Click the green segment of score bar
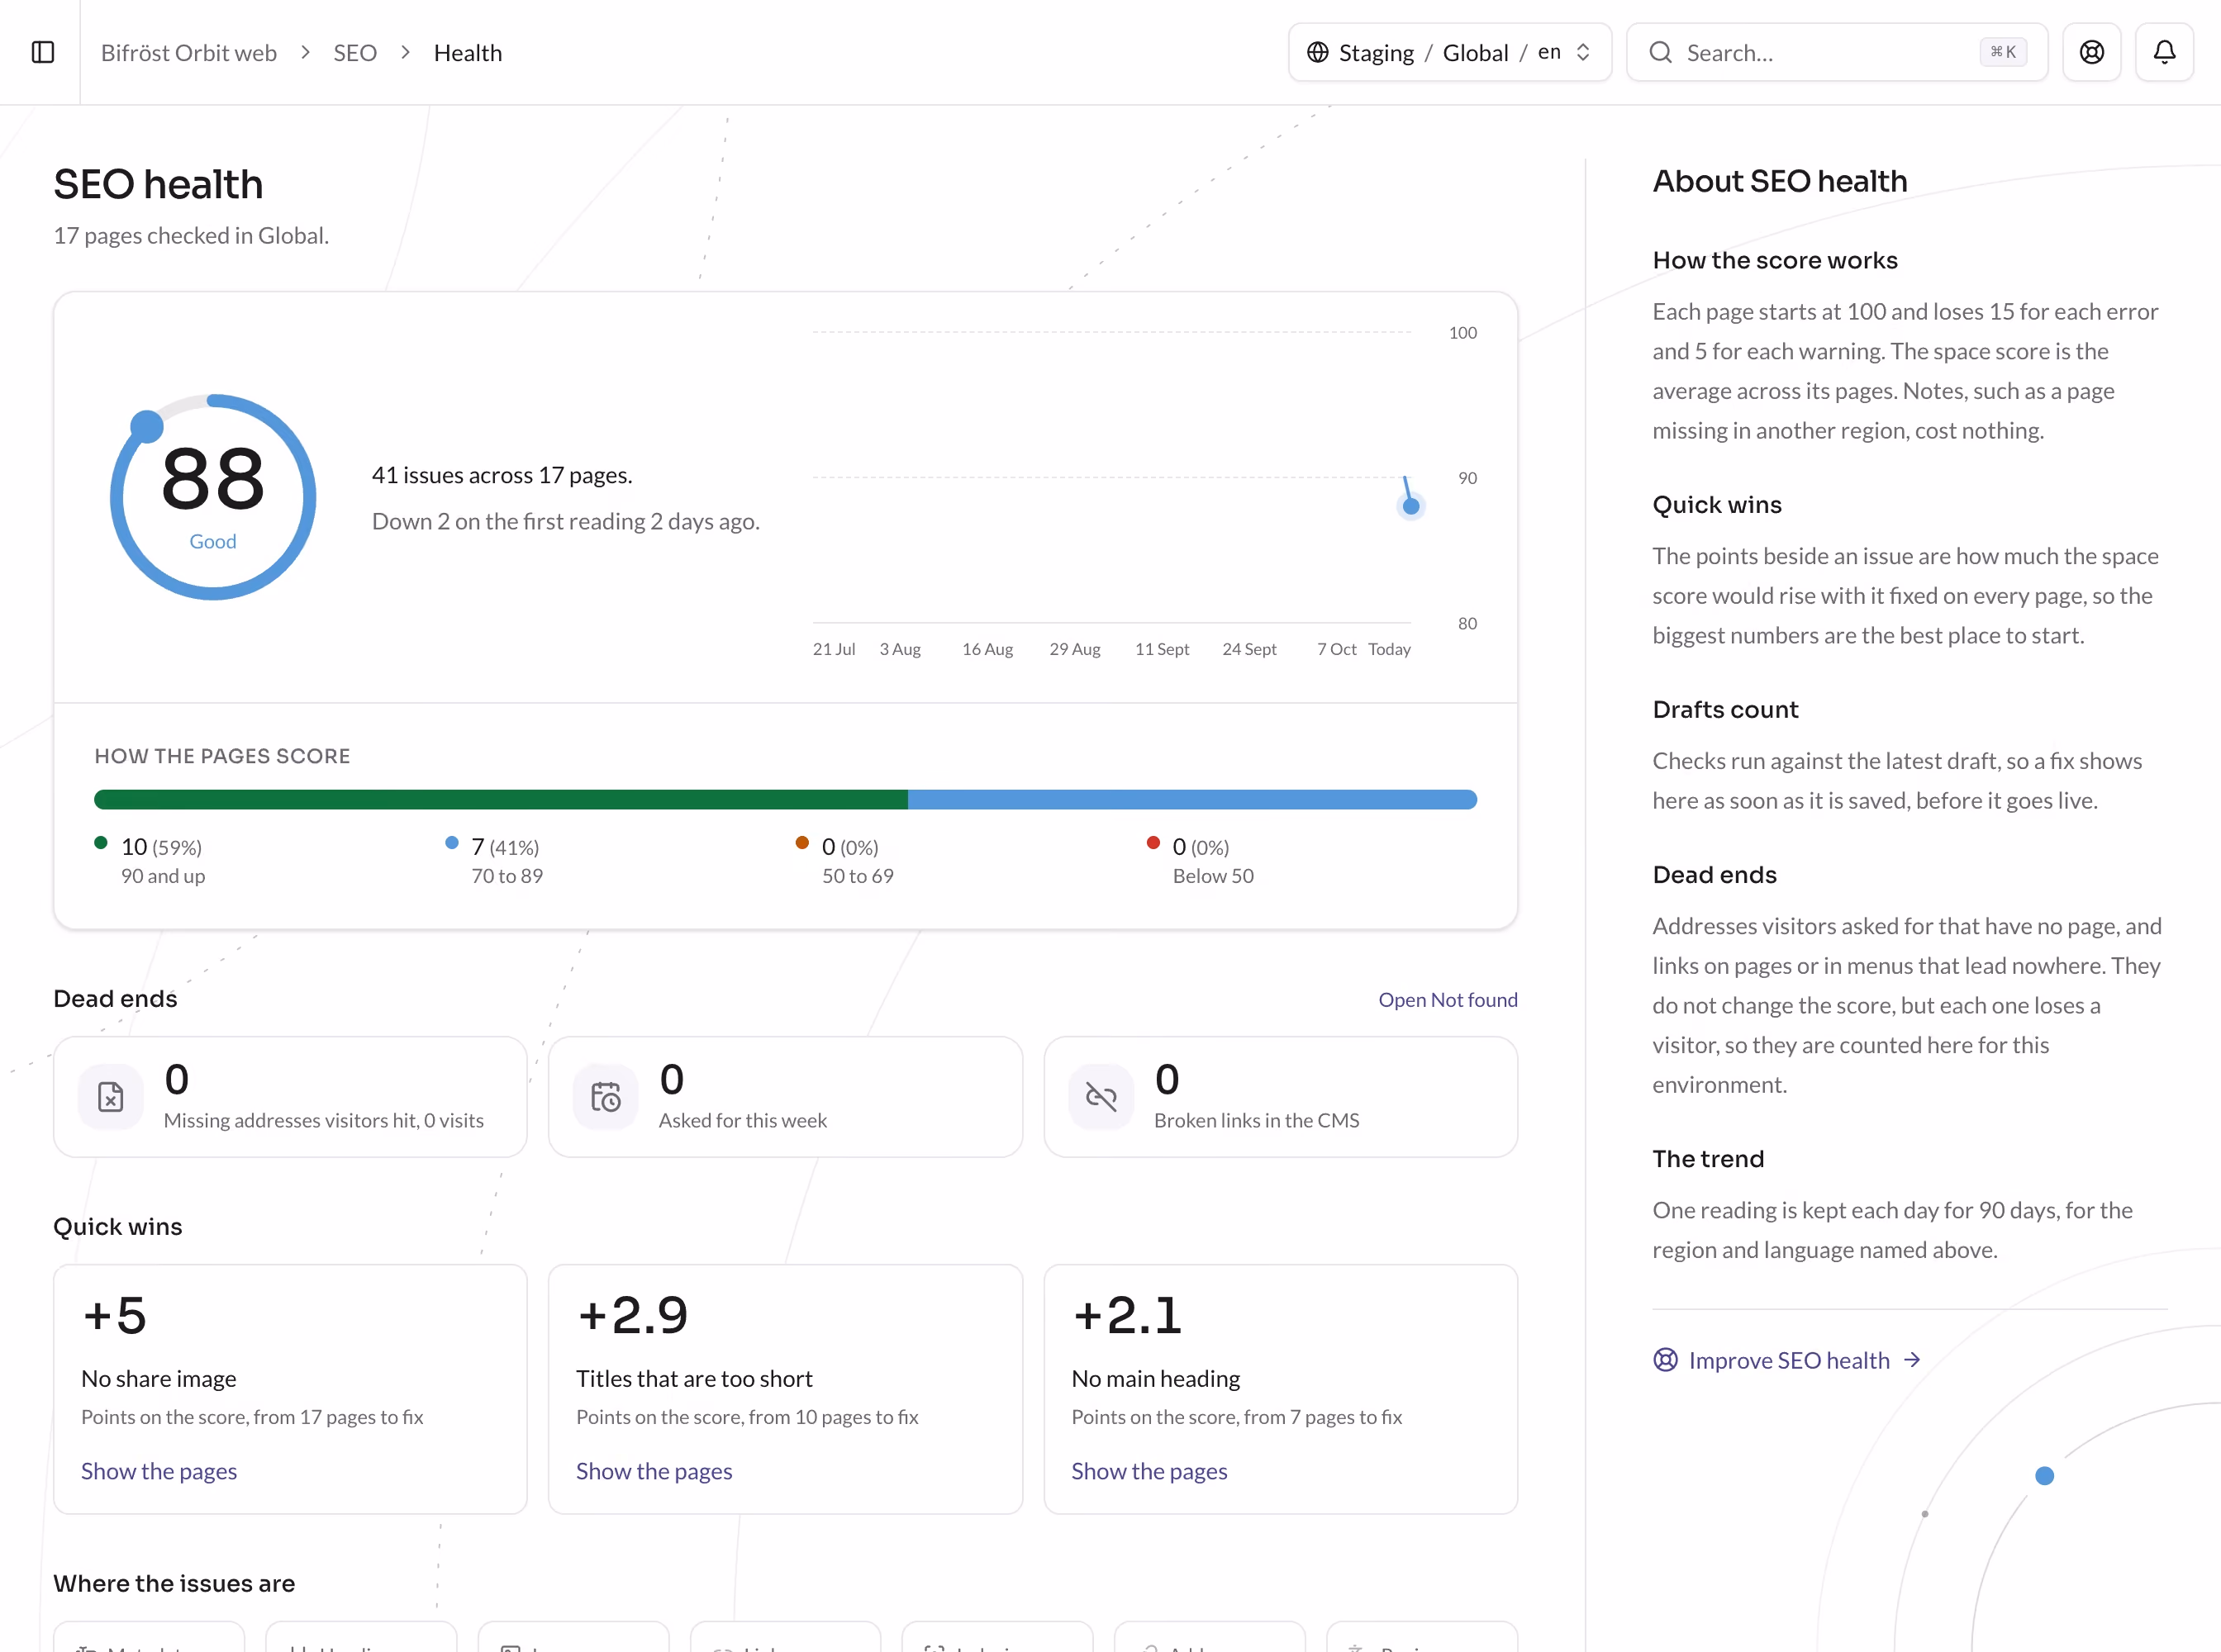 click(500, 799)
